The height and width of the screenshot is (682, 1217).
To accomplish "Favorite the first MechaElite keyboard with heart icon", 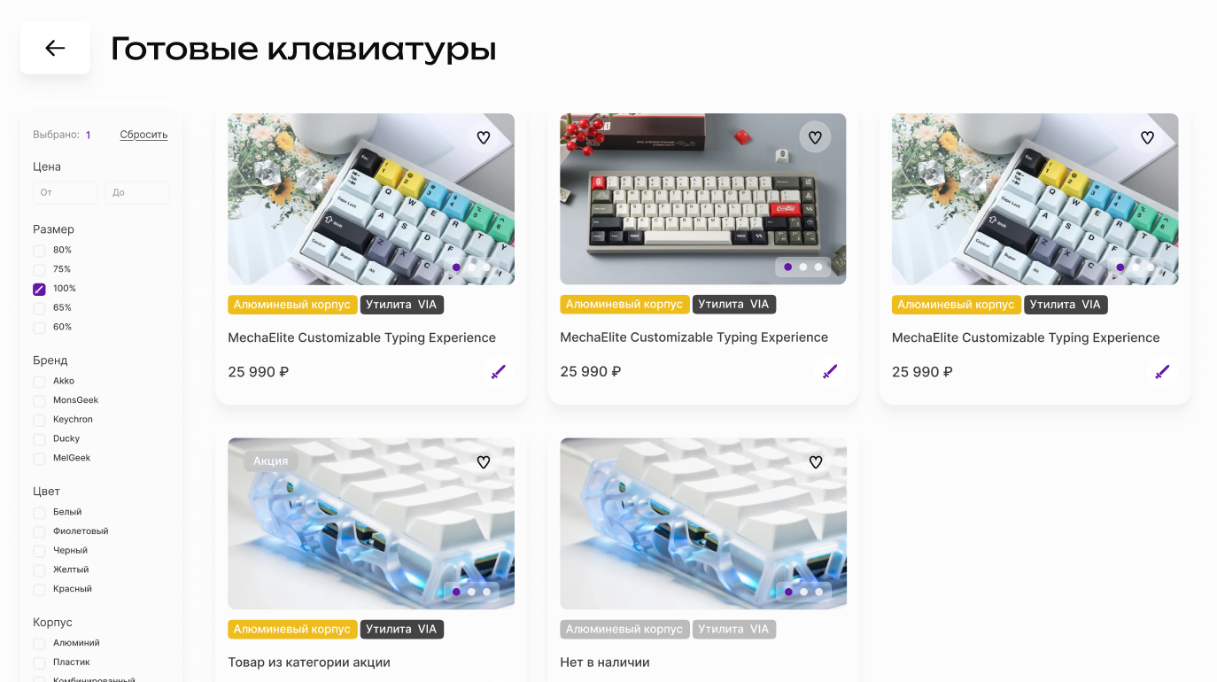I will 484,137.
